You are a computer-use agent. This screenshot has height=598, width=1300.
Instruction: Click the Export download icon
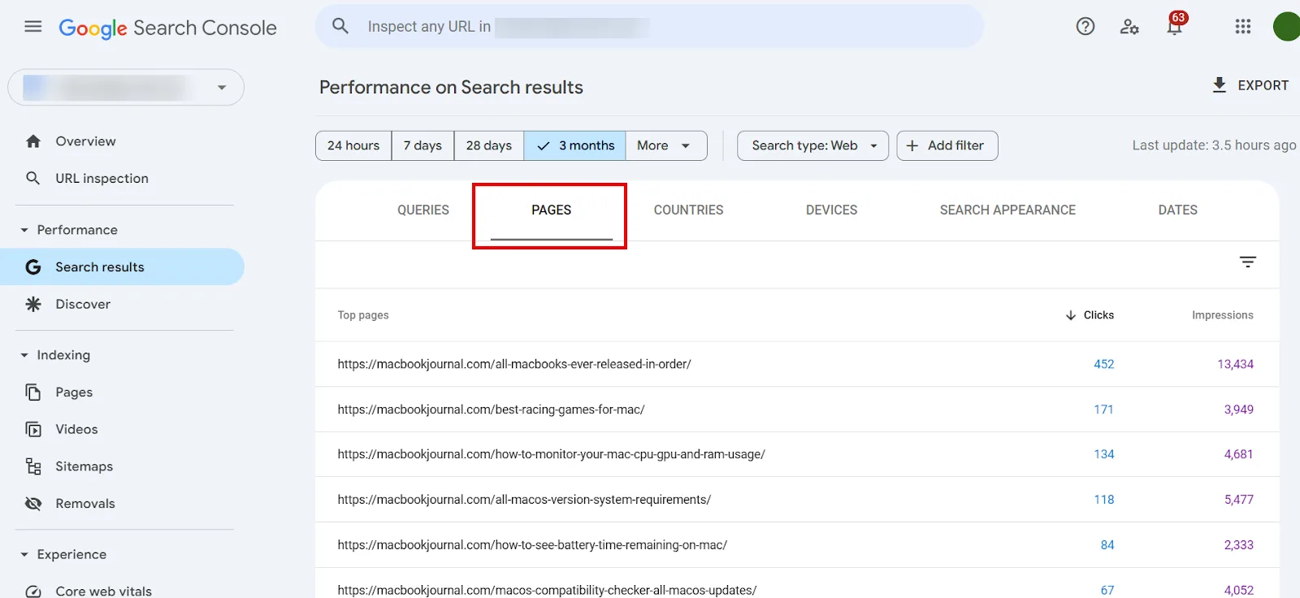1220,85
